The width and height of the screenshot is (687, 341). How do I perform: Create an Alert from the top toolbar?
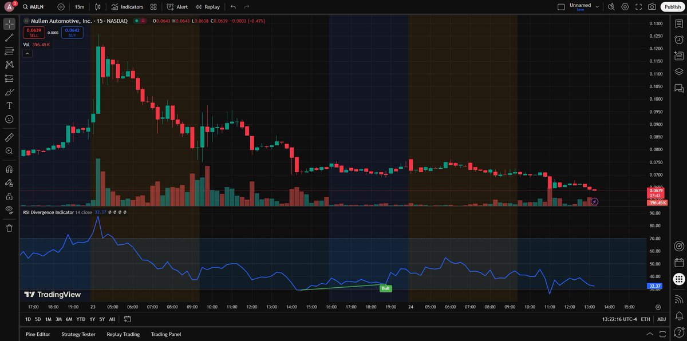[x=177, y=7]
